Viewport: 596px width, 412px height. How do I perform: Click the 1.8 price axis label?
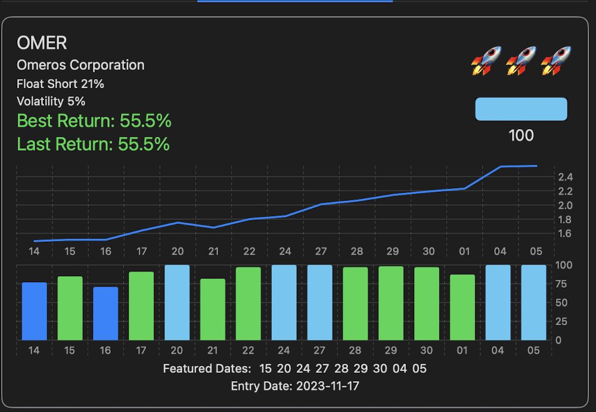[565, 220]
